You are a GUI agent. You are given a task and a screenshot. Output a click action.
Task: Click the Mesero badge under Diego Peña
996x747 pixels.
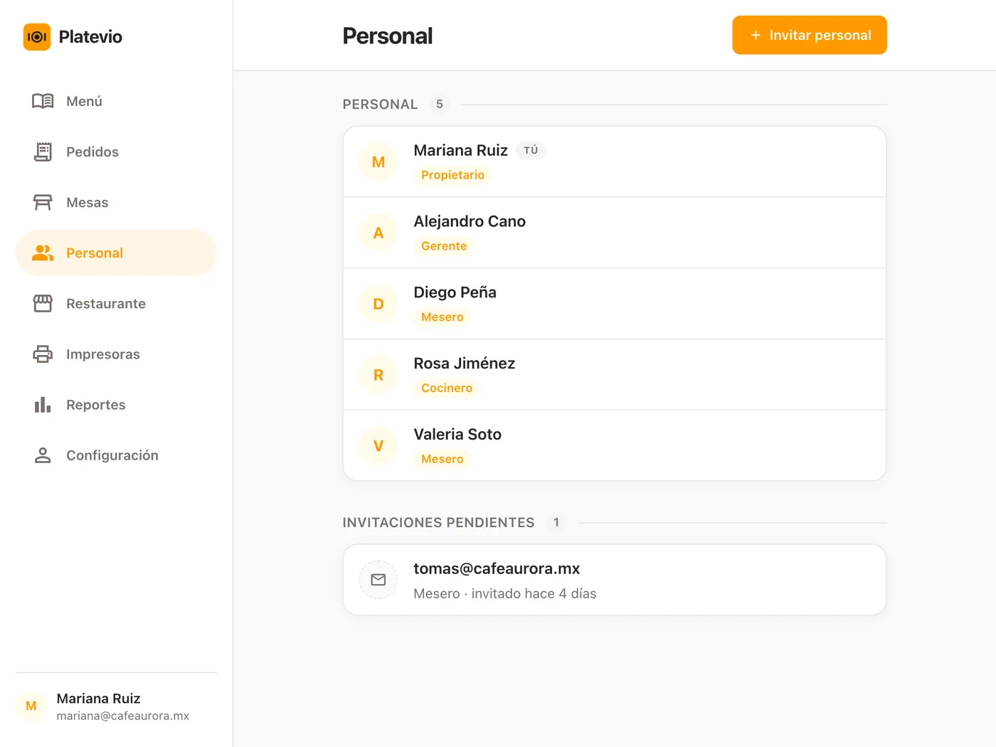coord(443,317)
